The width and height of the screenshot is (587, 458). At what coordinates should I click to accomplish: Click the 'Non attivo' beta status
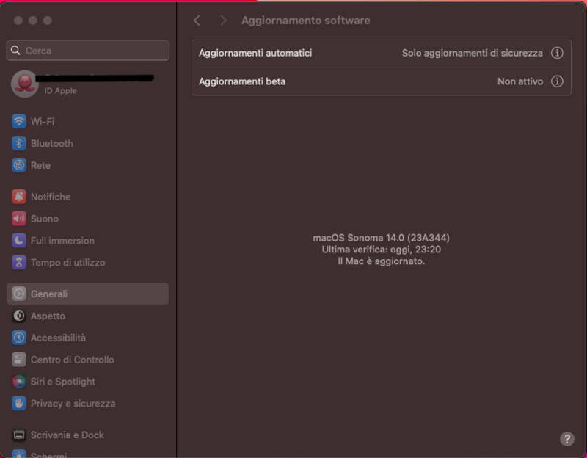520,81
